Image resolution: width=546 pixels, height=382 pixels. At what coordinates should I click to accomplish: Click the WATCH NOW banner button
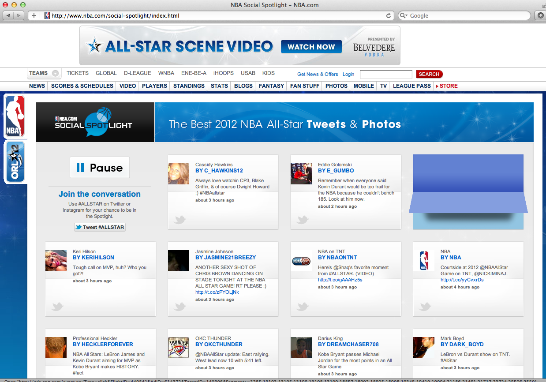click(x=311, y=47)
